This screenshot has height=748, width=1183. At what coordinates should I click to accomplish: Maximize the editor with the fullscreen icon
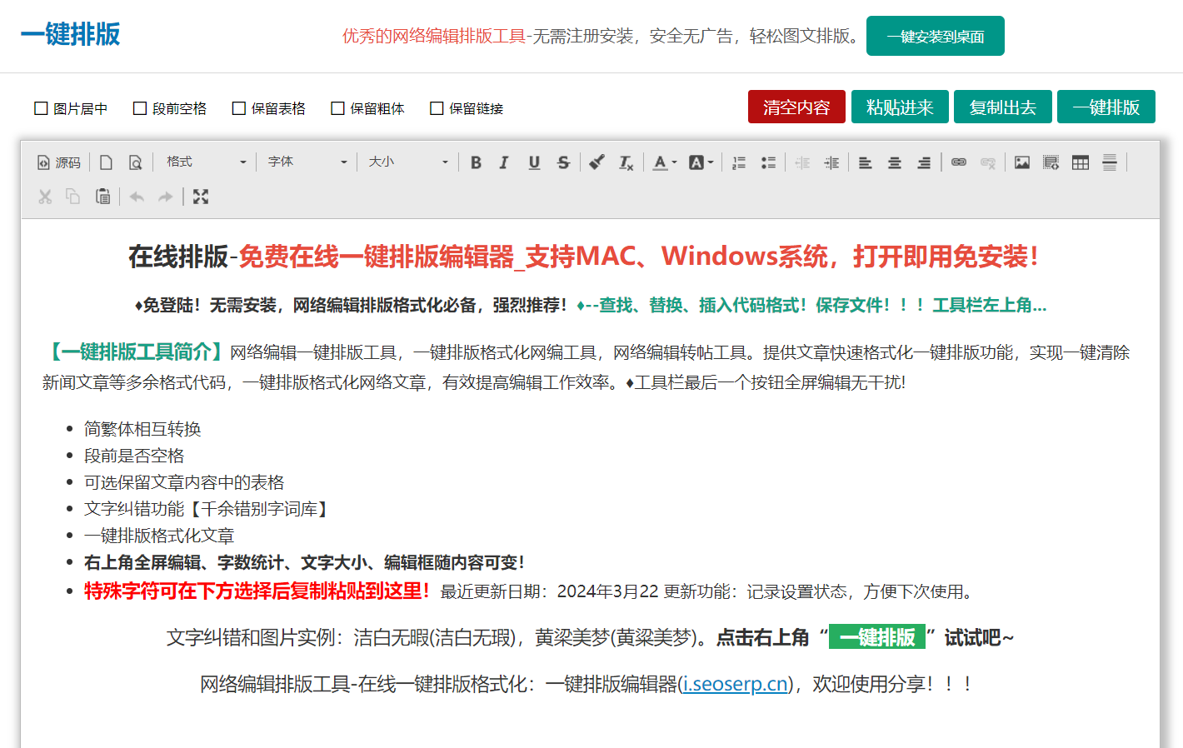click(201, 197)
